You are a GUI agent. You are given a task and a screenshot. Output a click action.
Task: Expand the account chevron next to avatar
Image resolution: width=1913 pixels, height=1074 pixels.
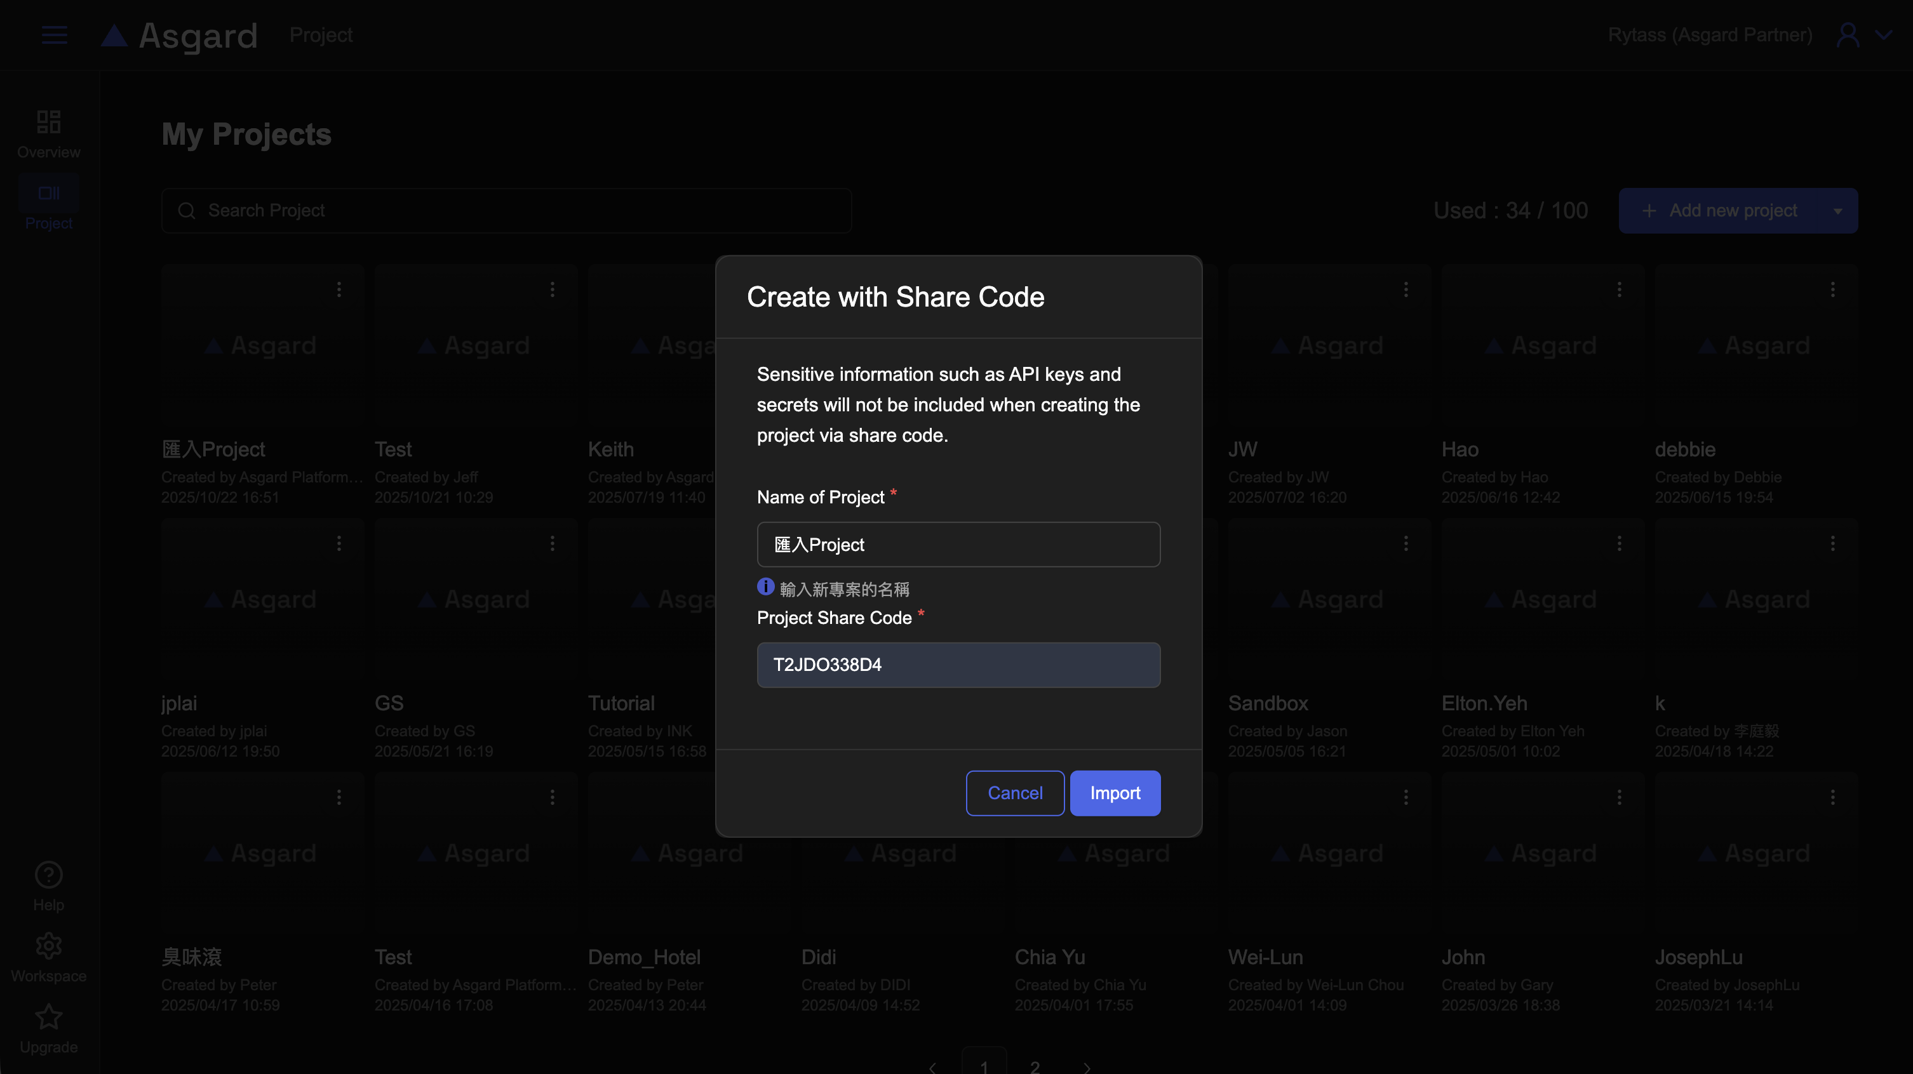click(1883, 35)
